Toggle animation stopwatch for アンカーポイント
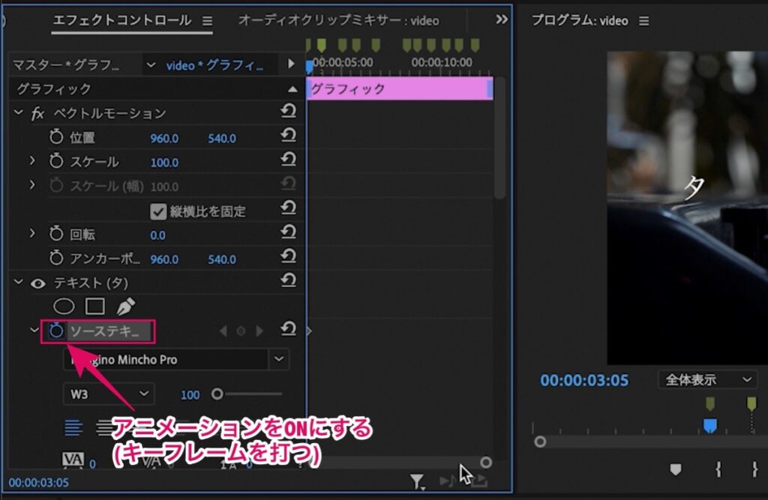 click(56, 258)
